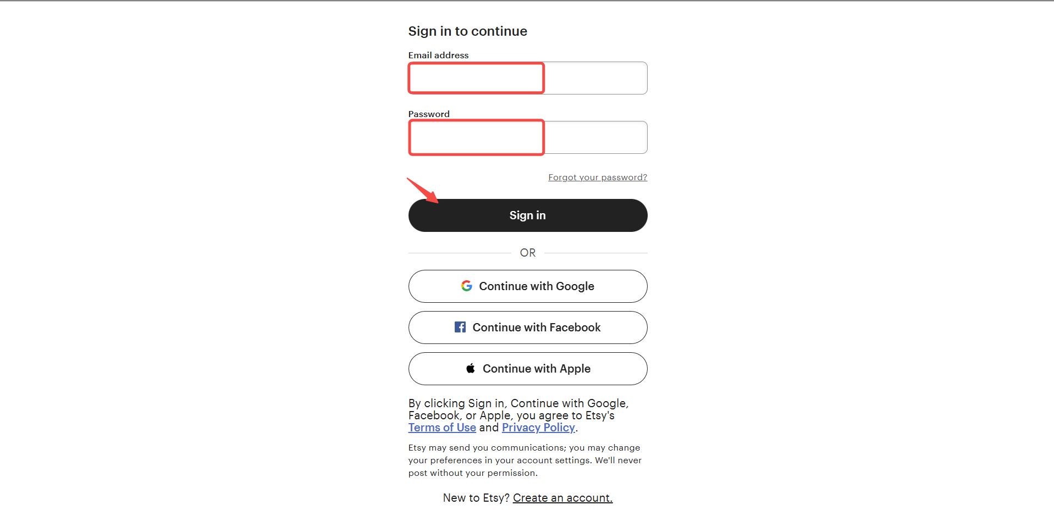Click the Sign in to continue heading
This screenshot has height=516, width=1054.
467,31
